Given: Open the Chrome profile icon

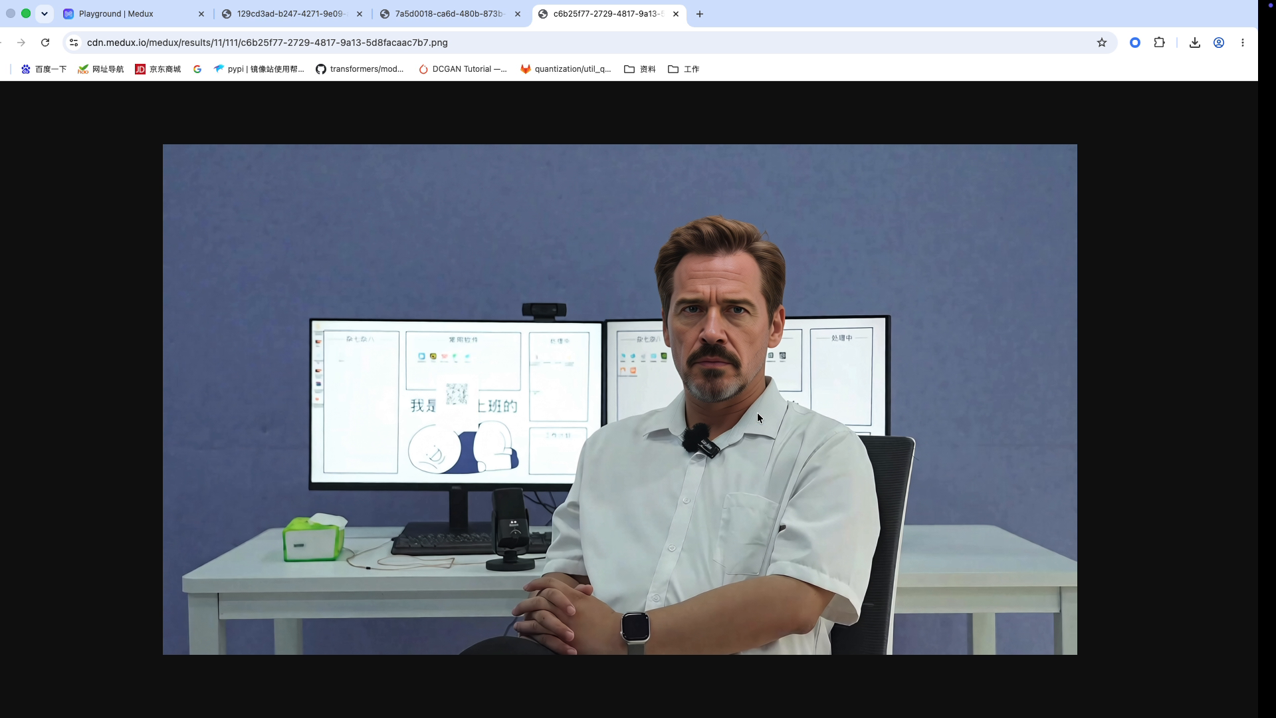Looking at the screenshot, I should (1219, 43).
